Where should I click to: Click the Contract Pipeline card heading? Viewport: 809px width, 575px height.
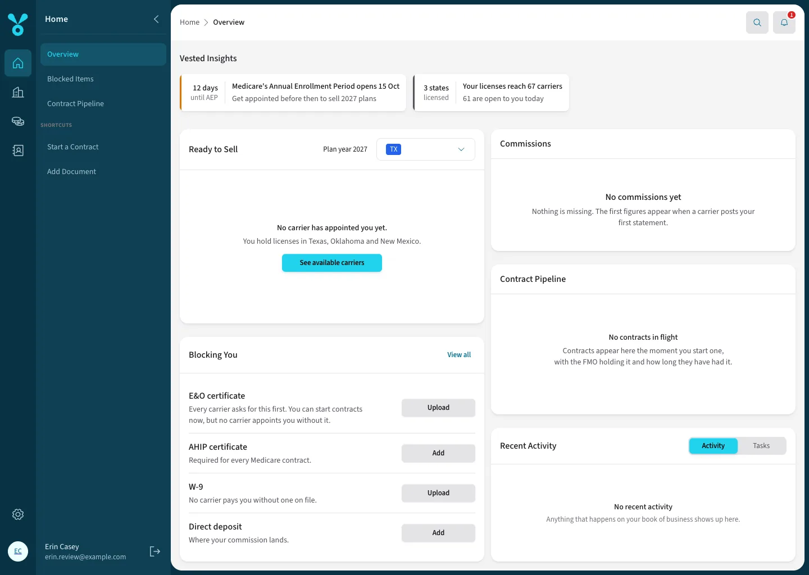coord(533,279)
